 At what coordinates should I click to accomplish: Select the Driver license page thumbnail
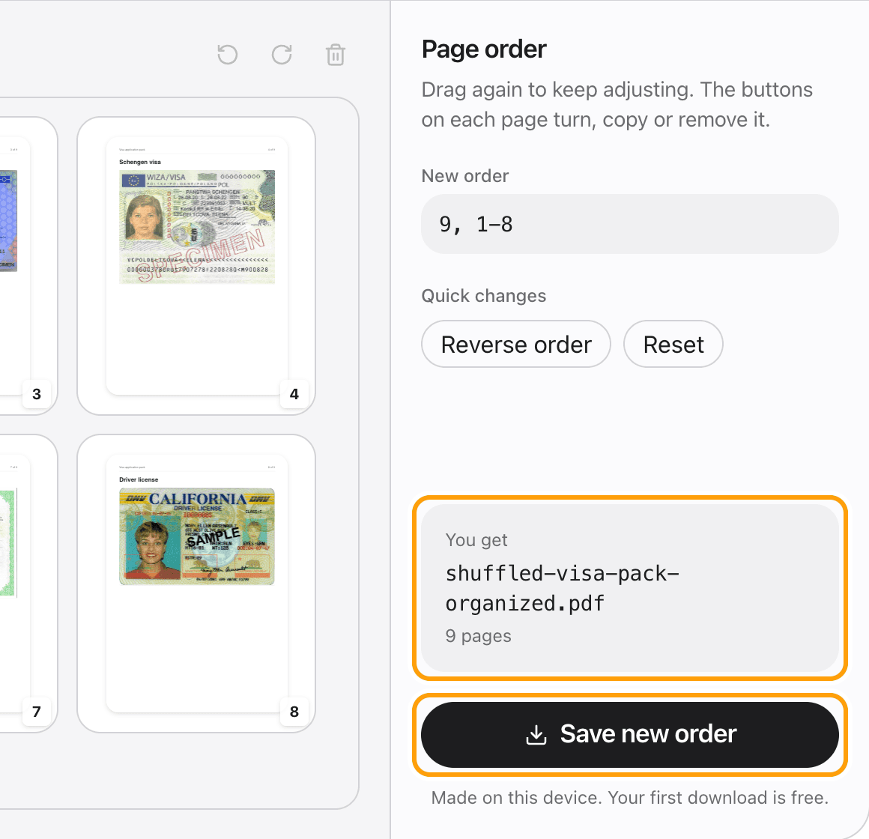click(196, 583)
